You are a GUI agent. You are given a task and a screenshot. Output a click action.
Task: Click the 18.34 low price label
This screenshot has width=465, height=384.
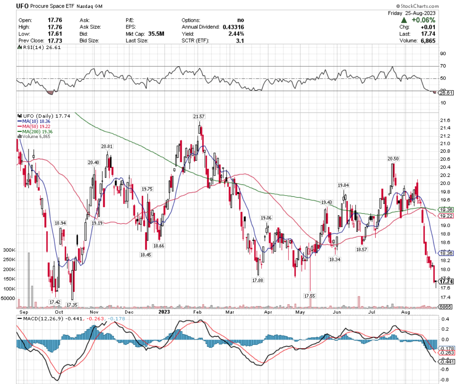point(335,259)
